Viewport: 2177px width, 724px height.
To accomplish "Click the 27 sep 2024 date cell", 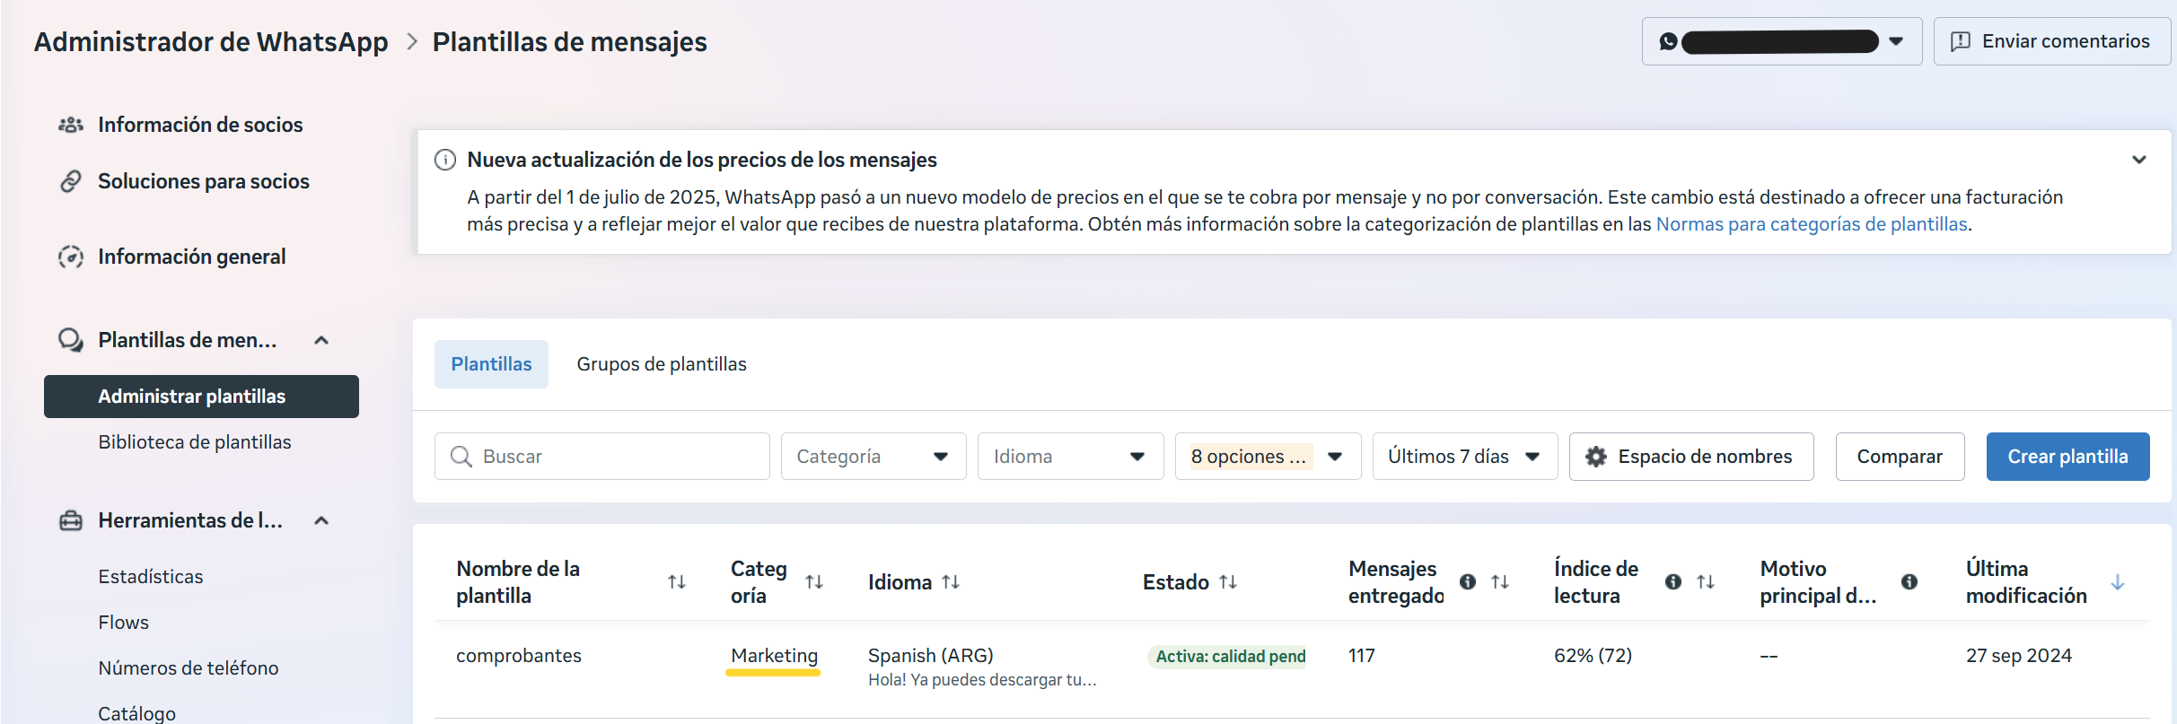I will pyautogui.click(x=2019, y=656).
